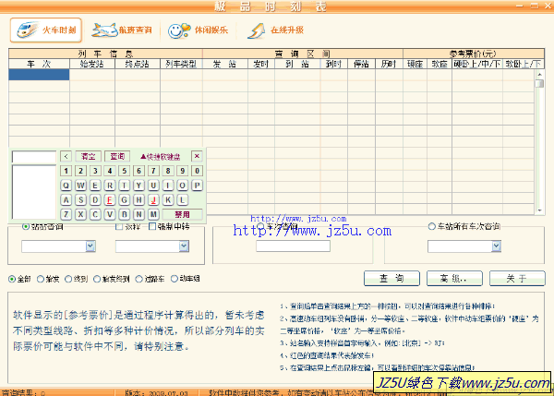Click the 禁用 disable button on soft keyboard

click(x=182, y=214)
